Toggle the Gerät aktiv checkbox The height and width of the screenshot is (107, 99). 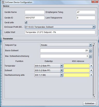point(26,22)
